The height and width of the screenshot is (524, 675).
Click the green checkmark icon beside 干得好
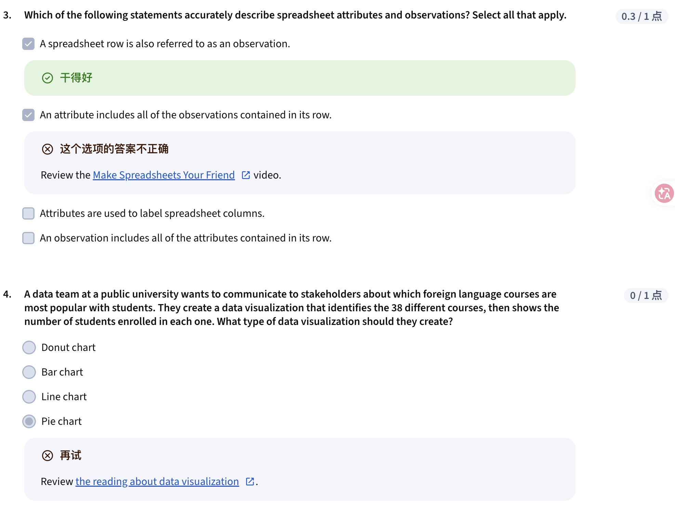click(x=48, y=78)
